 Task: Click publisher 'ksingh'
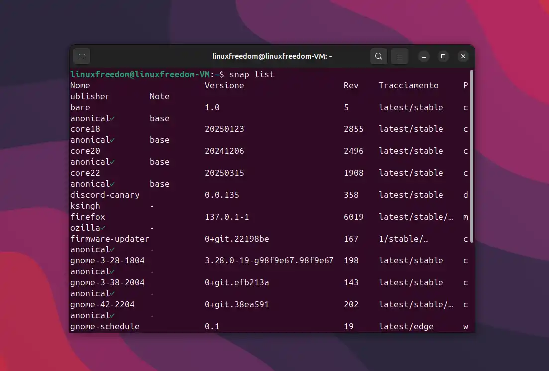point(85,206)
